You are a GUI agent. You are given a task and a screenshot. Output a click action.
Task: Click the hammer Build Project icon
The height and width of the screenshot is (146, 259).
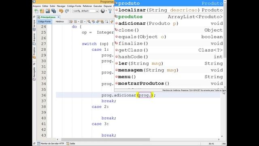[110, 11]
